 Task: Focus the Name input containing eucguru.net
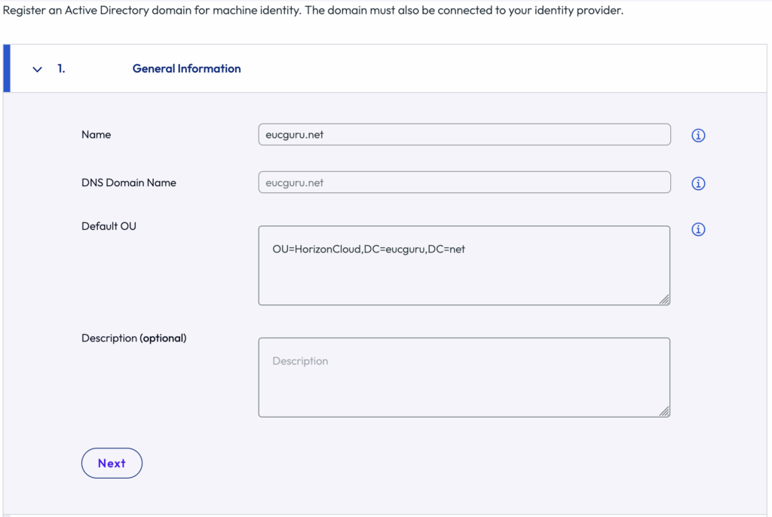coord(464,135)
